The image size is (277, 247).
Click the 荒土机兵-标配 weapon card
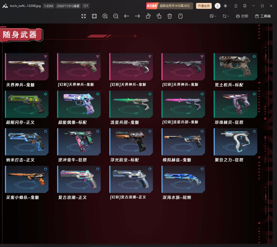(x=235, y=67)
